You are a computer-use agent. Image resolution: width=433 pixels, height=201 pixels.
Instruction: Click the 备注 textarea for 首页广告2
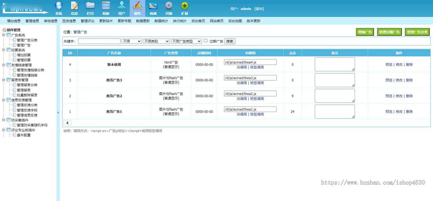(x=335, y=96)
